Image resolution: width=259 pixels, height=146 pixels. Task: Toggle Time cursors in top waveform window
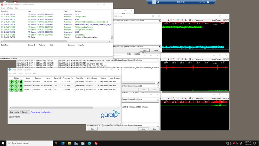(199, 20)
